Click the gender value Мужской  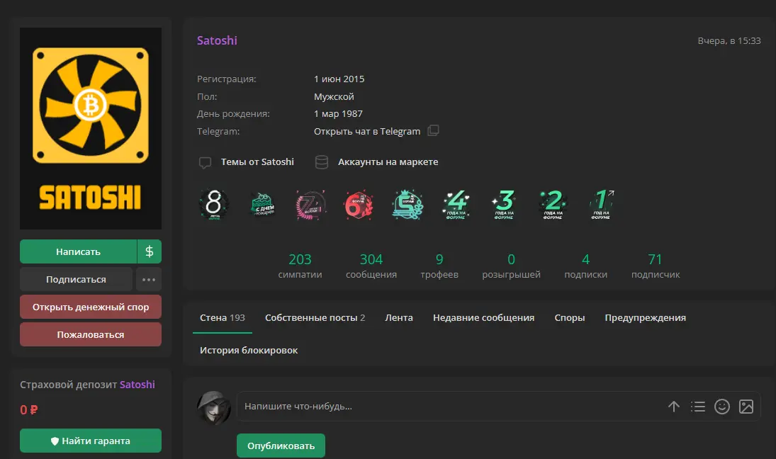[334, 96]
